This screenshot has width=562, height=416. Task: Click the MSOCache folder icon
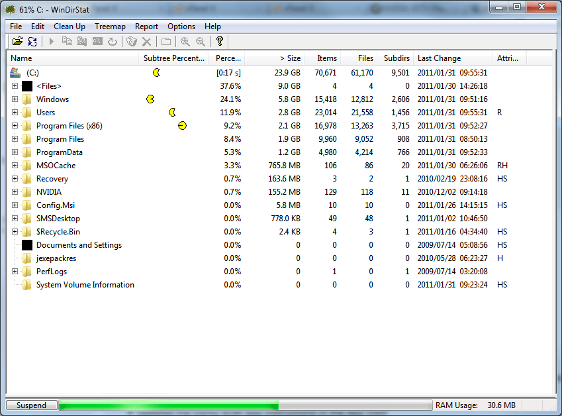tap(27, 166)
